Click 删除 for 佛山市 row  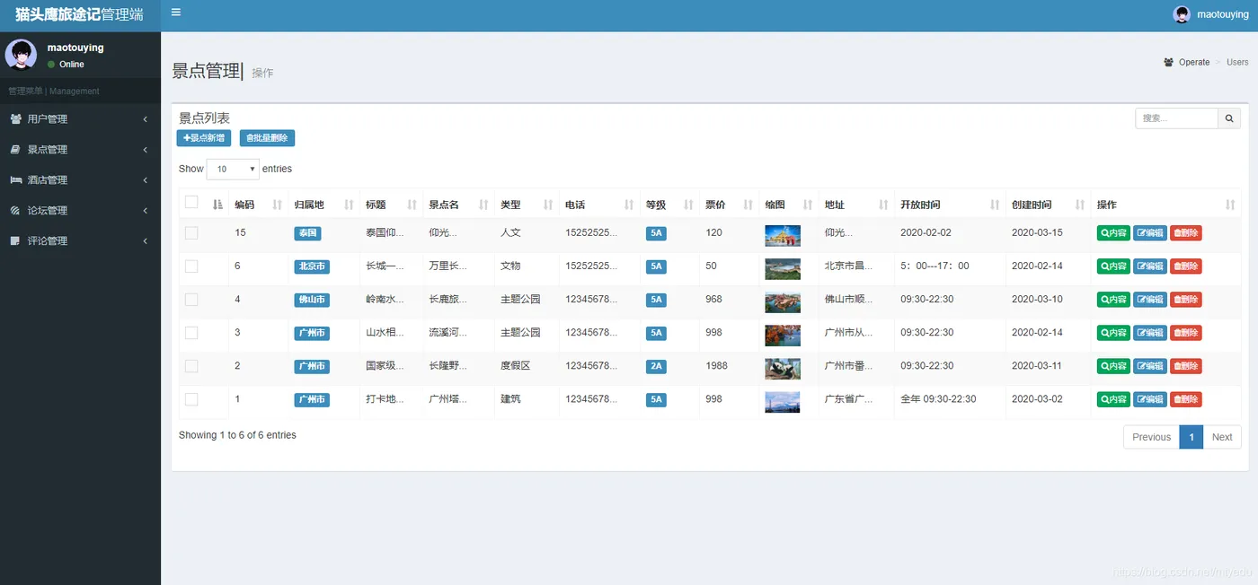[x=1186, y=300]
